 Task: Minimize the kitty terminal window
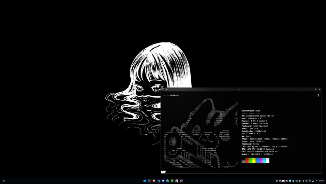point(311,90)
